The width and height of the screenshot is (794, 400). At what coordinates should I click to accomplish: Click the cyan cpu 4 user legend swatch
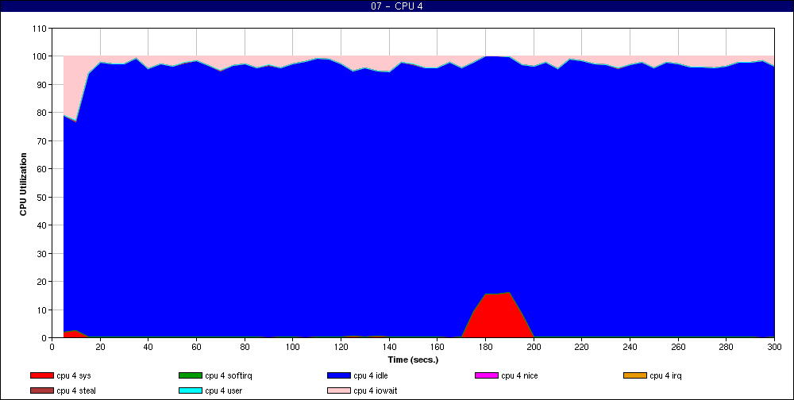tap(190, 391)
